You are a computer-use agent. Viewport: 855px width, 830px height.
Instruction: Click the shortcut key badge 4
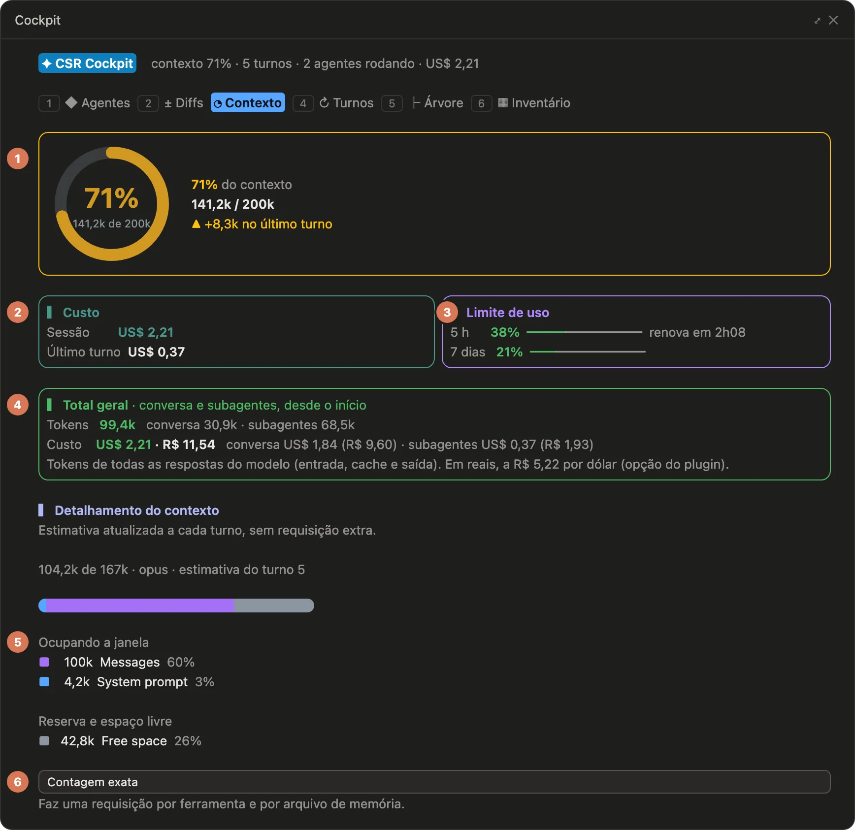[303, 103]
